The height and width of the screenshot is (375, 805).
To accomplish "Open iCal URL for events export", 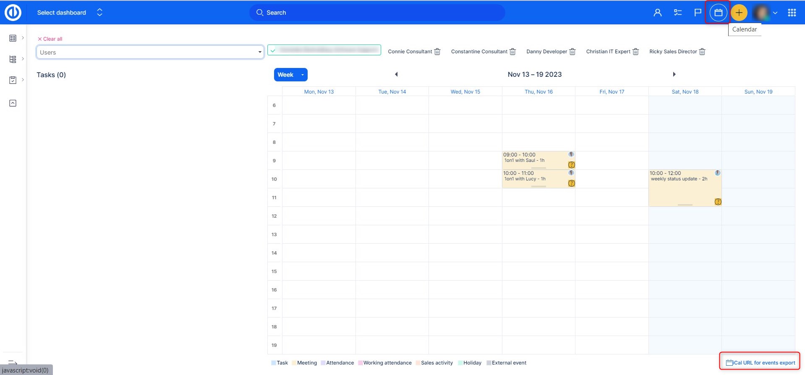I will (x=761, y=363).
